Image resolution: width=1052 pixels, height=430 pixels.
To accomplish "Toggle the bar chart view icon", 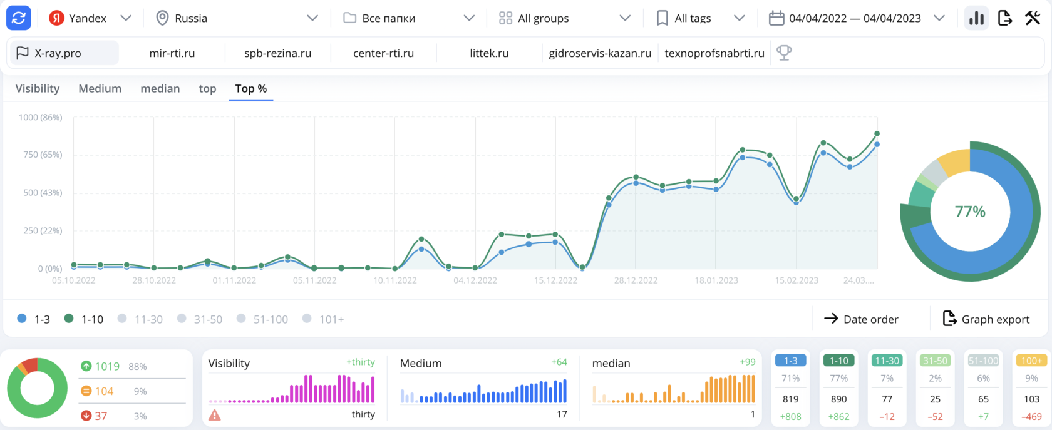I will pyautogui.click(x=976, y=18).
